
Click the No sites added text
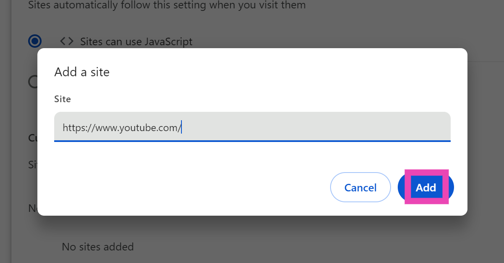(97, 247)
